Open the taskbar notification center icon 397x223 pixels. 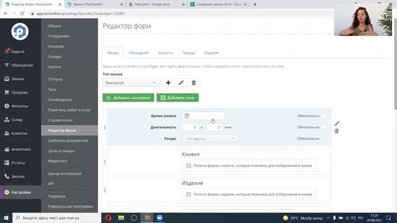pyautogui.click(x=389, y=217)
